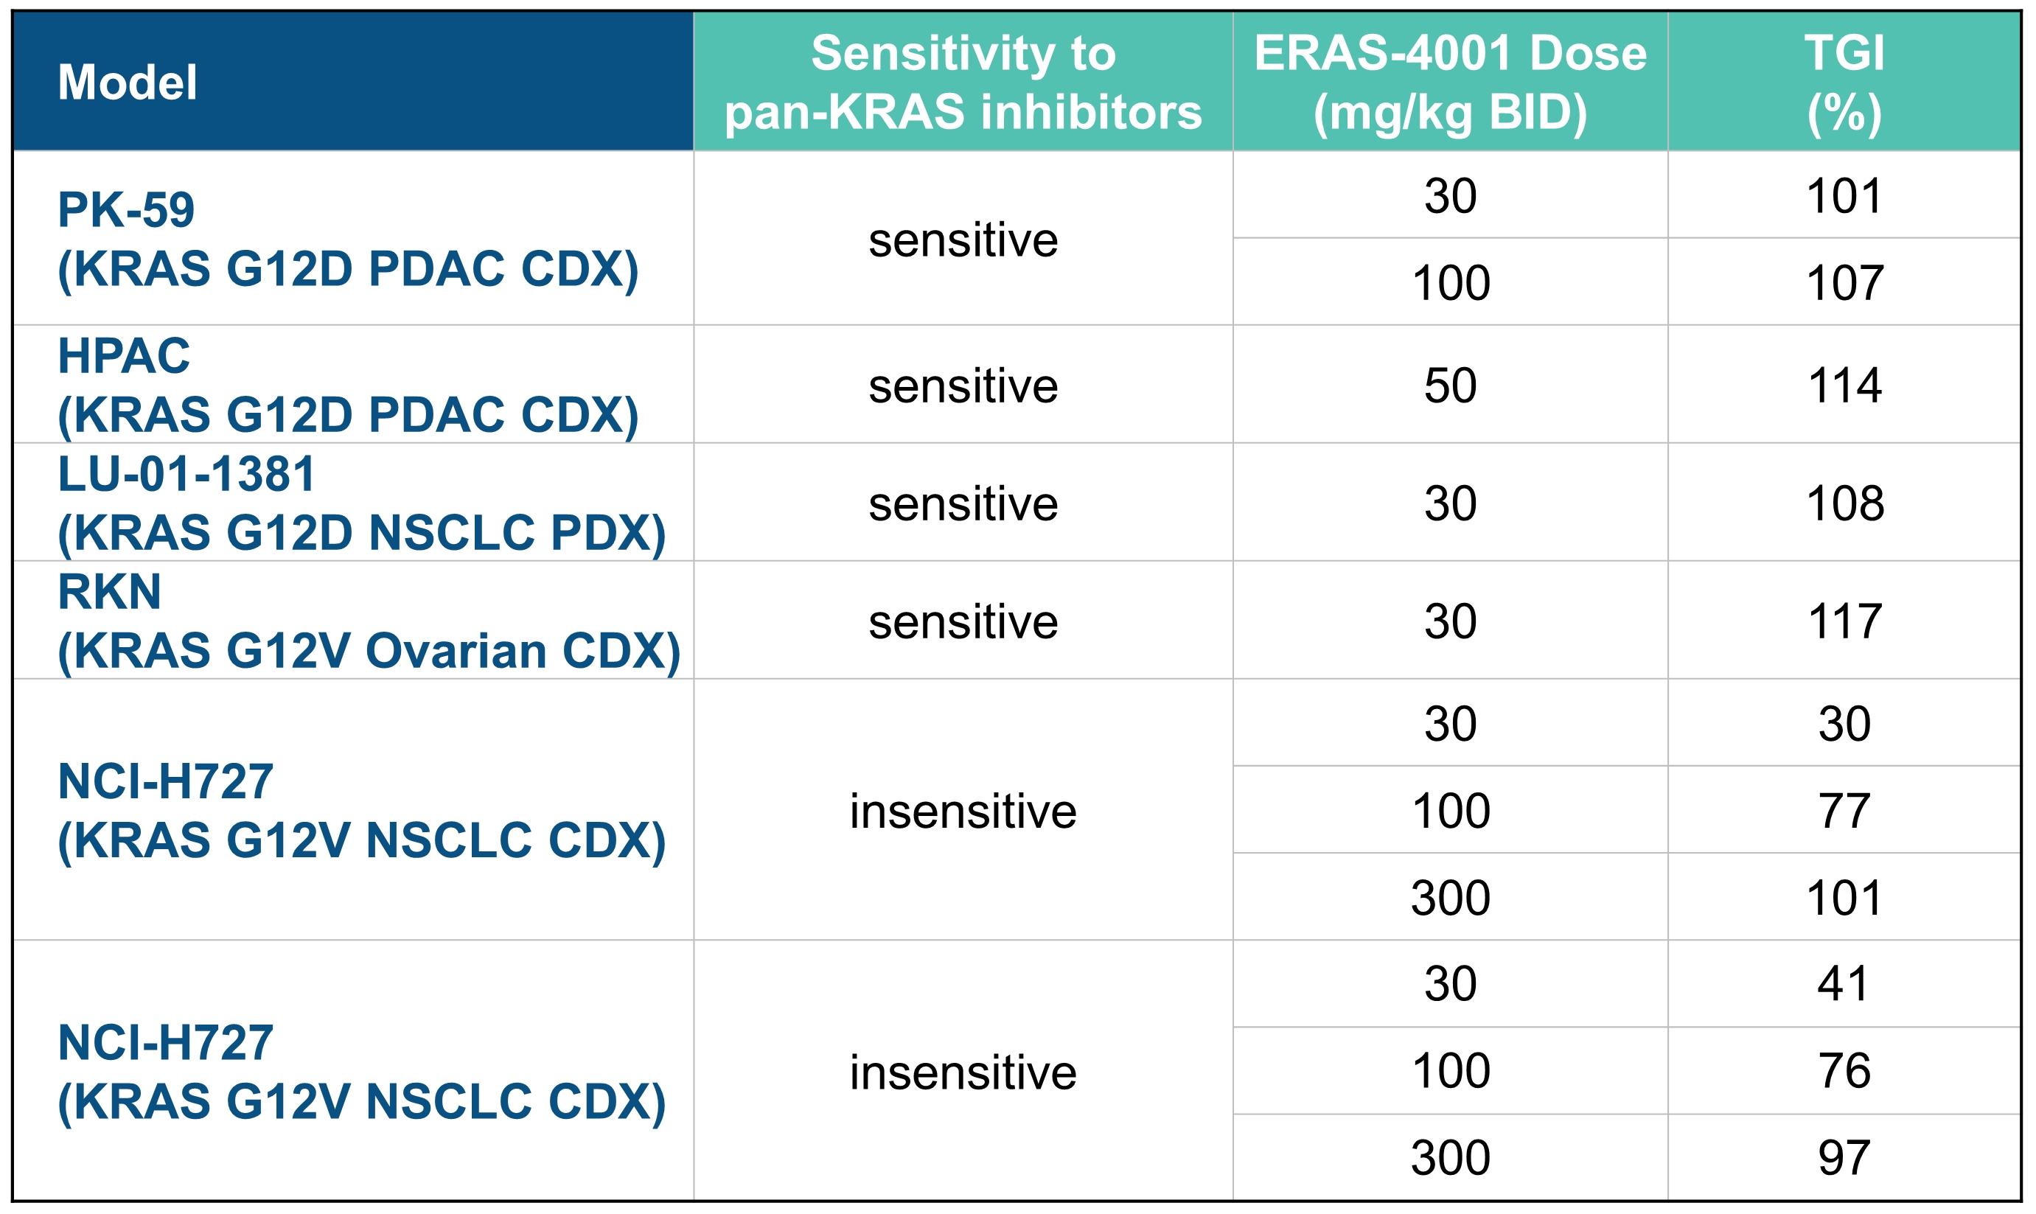Click the TGI value 117

point(1844,621)
